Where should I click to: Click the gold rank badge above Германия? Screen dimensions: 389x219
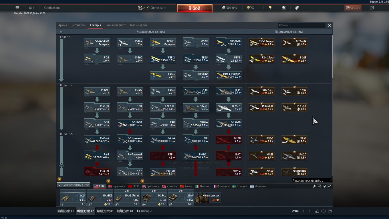[108, 181]
